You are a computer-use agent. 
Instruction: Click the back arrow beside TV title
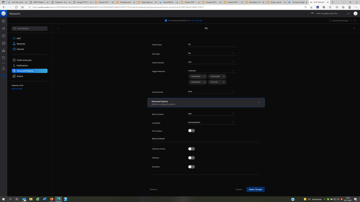[x=58, y=28]
